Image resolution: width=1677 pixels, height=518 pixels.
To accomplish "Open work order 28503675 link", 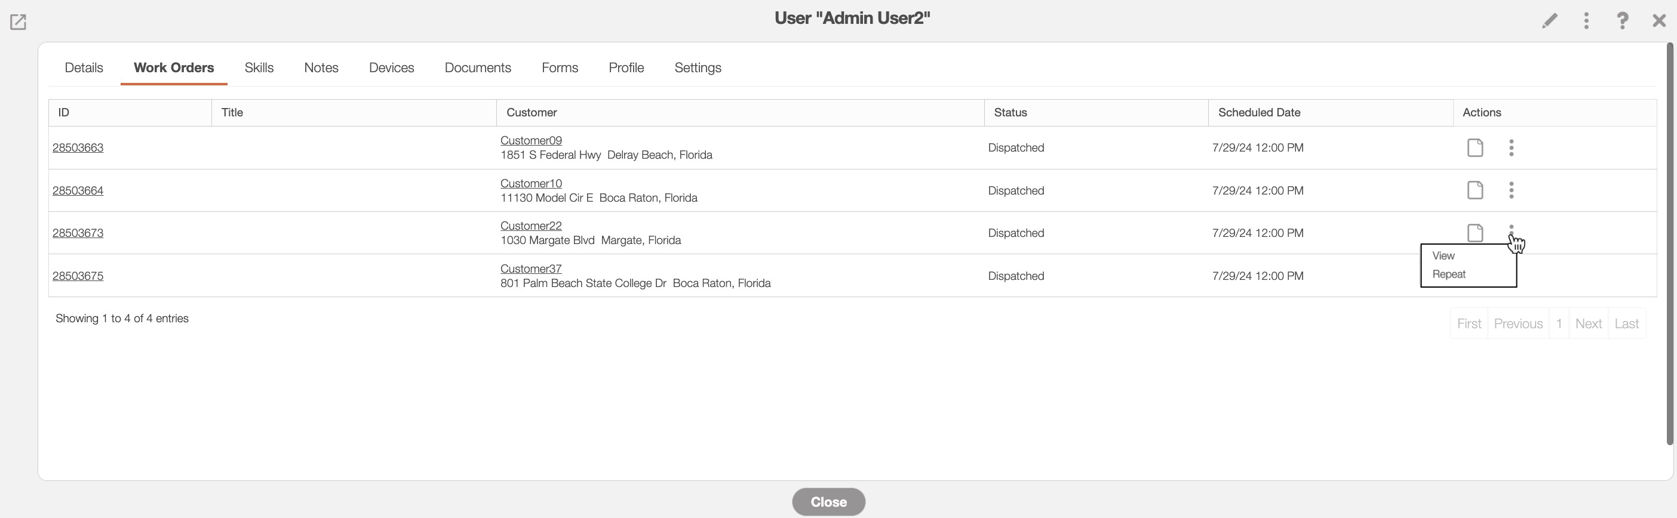I will [x=78, y=276].
